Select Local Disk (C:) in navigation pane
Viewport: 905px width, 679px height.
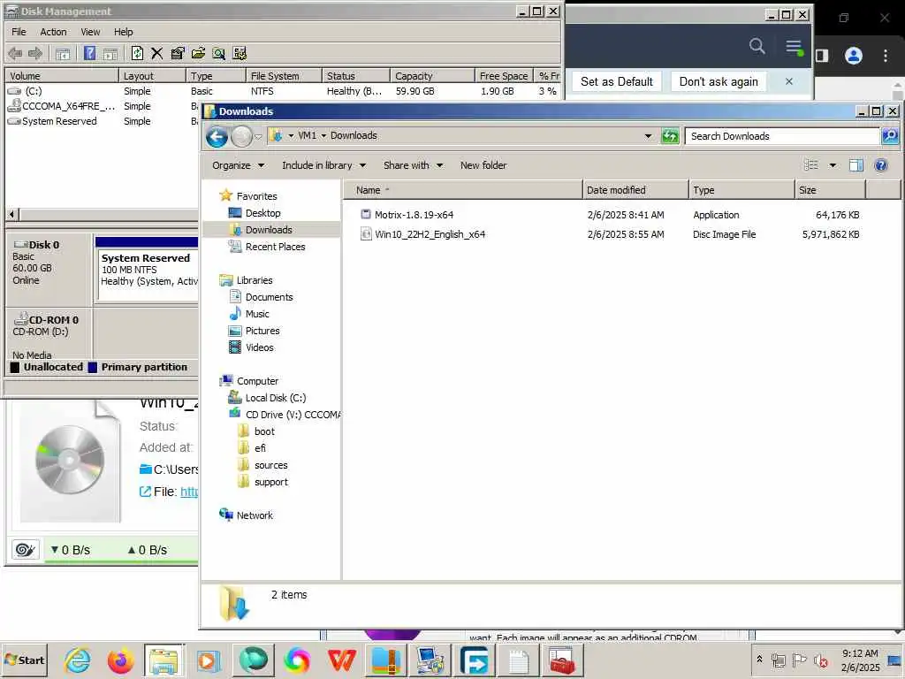point(276,398)
